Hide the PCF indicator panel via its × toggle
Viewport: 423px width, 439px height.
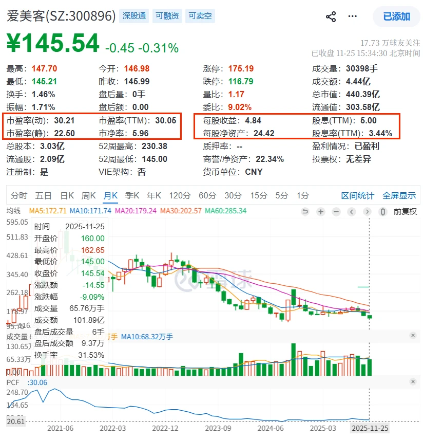[x=413, y=382]
